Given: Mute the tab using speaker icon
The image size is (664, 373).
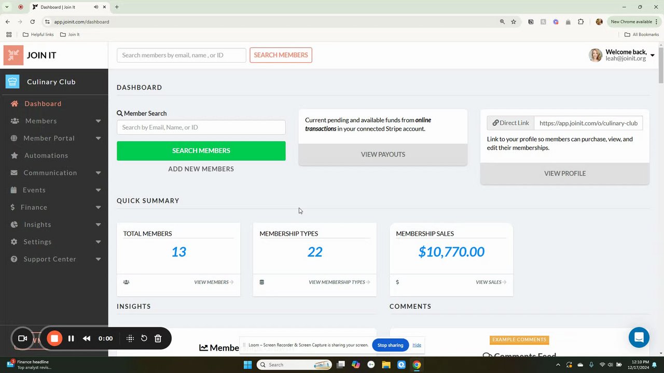Looking at the screenshot, I should click(x=96, y=7).
